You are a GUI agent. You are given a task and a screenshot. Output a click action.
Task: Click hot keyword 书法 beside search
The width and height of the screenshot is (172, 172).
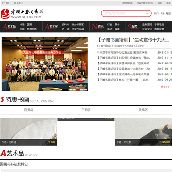coord(162,14)
